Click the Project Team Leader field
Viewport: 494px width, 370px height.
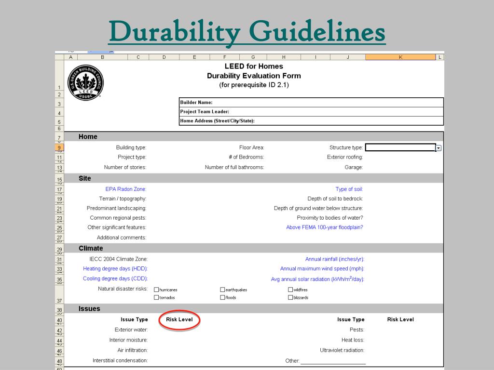tap(311, 112)
